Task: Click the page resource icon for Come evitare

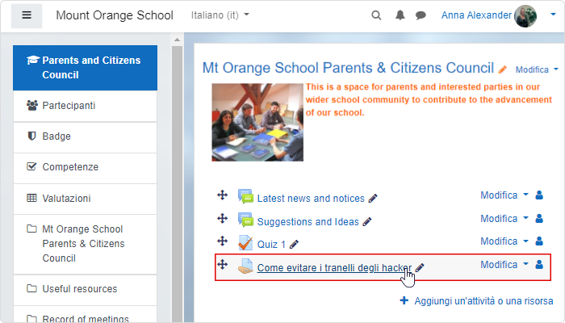Action: click(x=245, y=266)
